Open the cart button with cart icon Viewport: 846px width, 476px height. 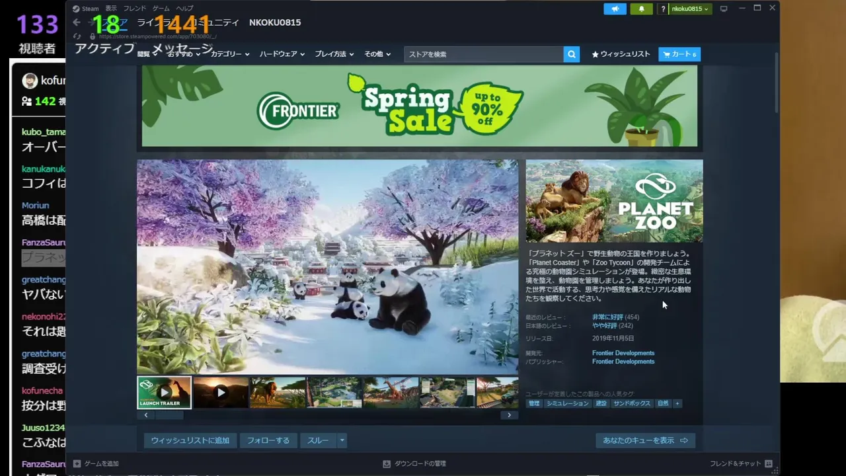[x=679, y=54]
